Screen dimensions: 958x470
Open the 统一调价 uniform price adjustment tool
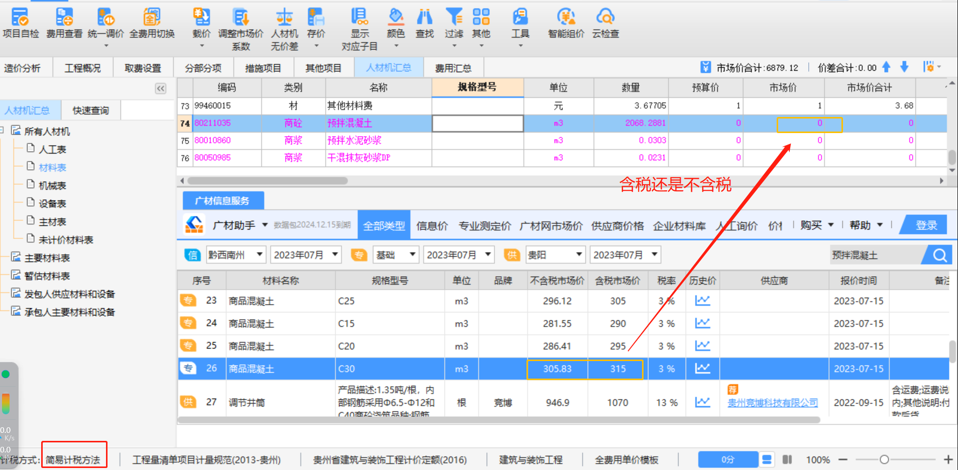pos(105,28)
